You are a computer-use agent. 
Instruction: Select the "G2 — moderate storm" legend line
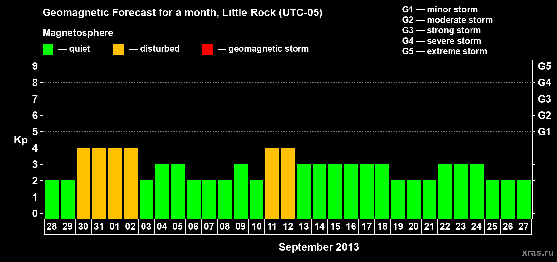447,20
